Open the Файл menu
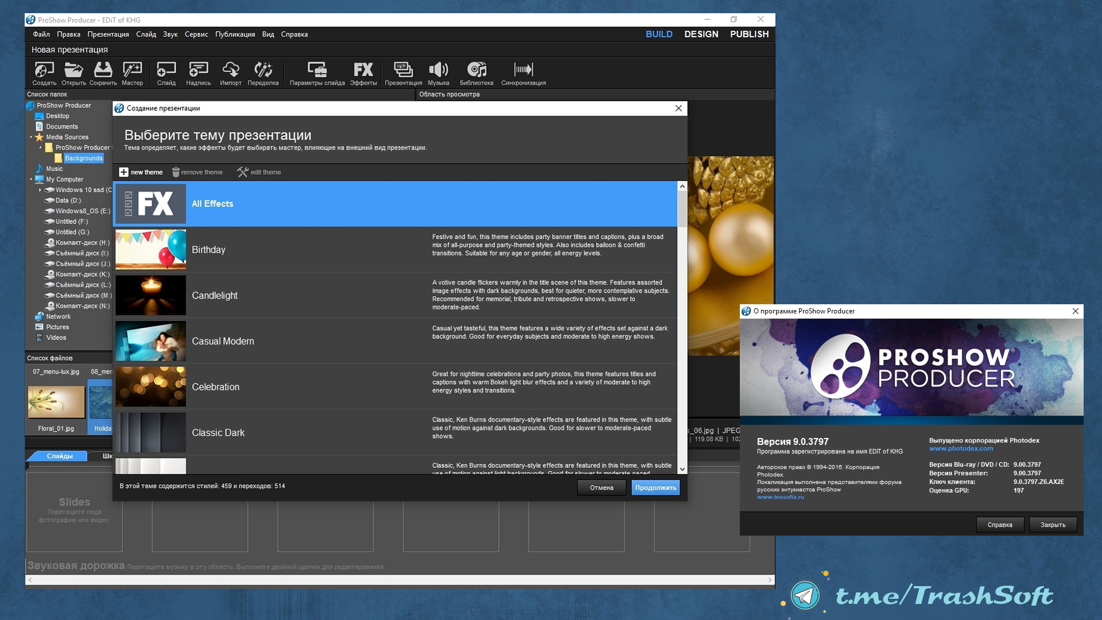This screenshot has width=1102, height=620. click(41, 34)
